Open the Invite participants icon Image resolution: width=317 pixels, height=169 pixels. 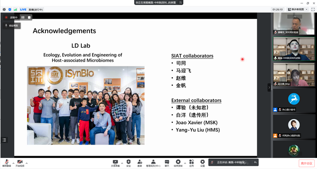coord(140,163)
